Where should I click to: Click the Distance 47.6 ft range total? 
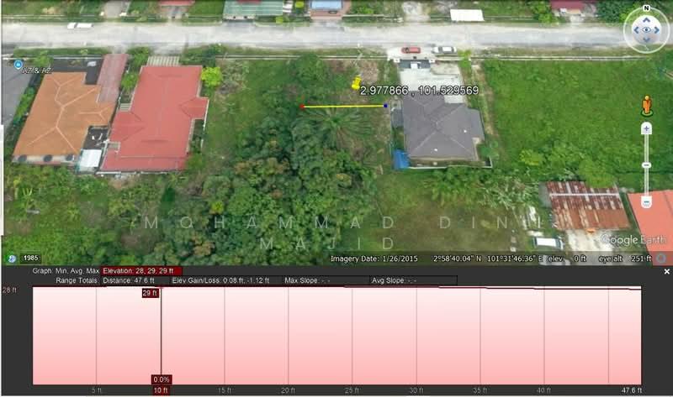[128, 280]
